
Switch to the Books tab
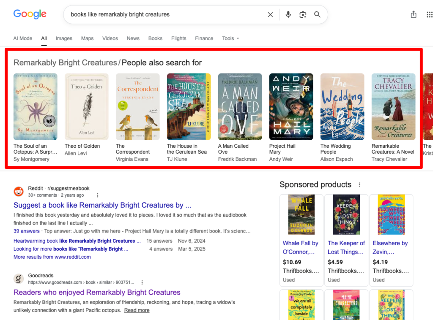[x=155, y=38]
